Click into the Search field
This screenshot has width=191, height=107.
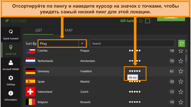(133, 43)
